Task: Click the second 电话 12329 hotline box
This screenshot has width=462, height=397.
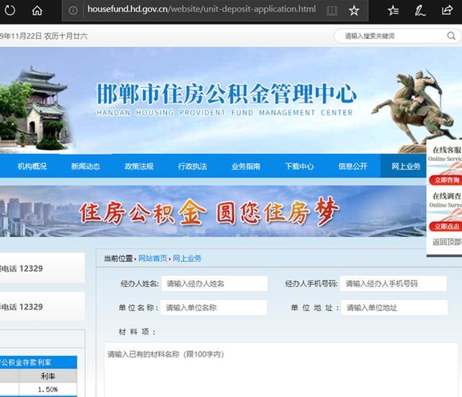Action: (42, 306)
